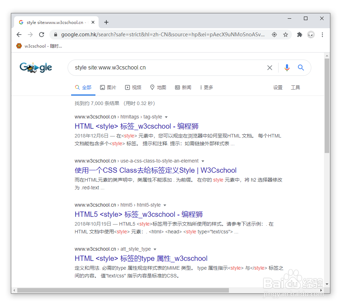343x306 pixels.
Task: Clear the search query with the X button
Action: (270, 67)
